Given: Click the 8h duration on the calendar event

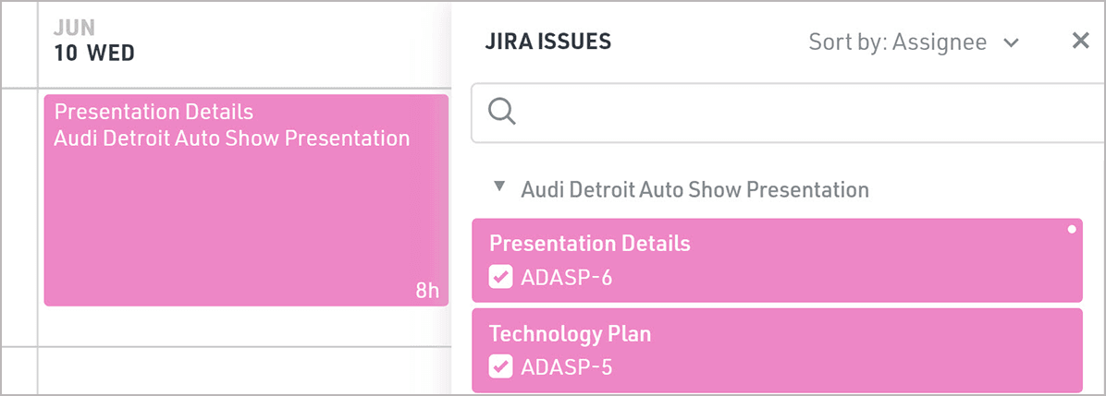Looking at the screenshot, I should coord(426,291).
